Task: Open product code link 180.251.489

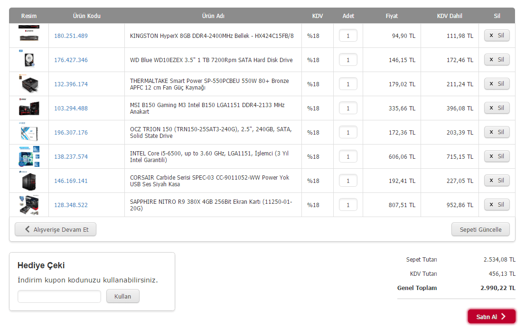Action: point(71,36)
